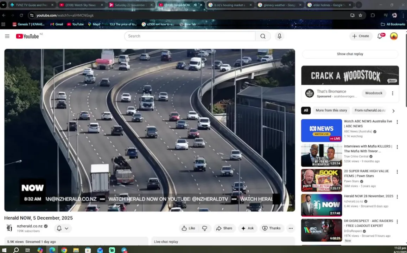Switch to elder holmes Google tab
407x253 pixels.
330,5
